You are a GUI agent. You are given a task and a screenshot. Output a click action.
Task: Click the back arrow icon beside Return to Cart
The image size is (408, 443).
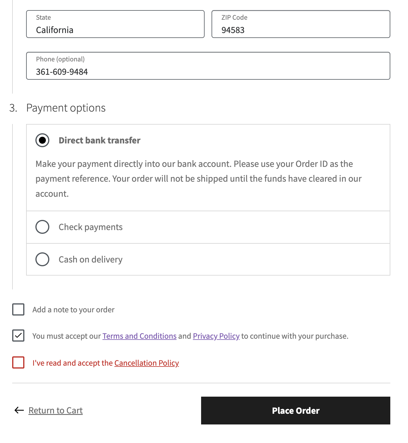click(x=19, y=410)
